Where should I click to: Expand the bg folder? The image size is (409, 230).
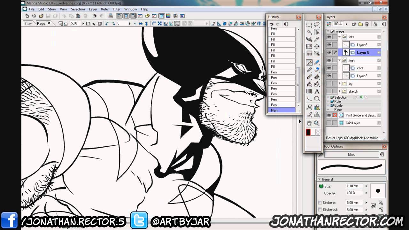coord(340,83)
